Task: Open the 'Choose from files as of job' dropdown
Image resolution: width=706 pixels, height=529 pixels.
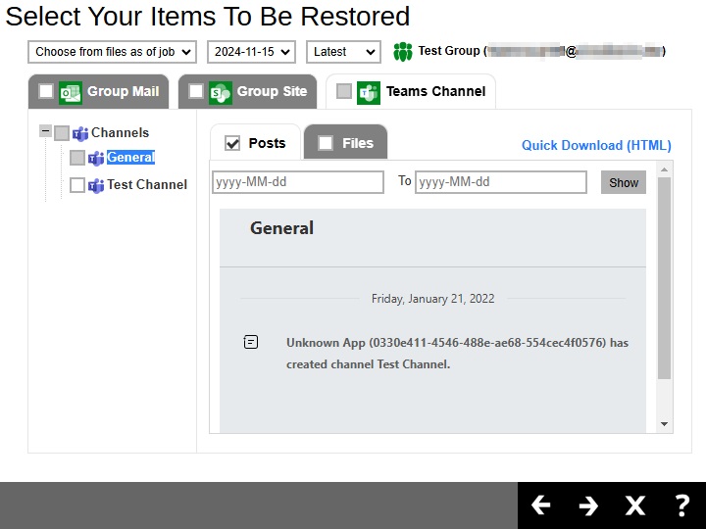Action: [112, 52]
